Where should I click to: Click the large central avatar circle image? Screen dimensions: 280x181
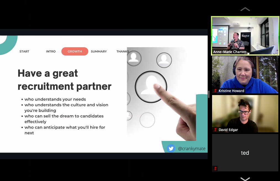[151, 87]
